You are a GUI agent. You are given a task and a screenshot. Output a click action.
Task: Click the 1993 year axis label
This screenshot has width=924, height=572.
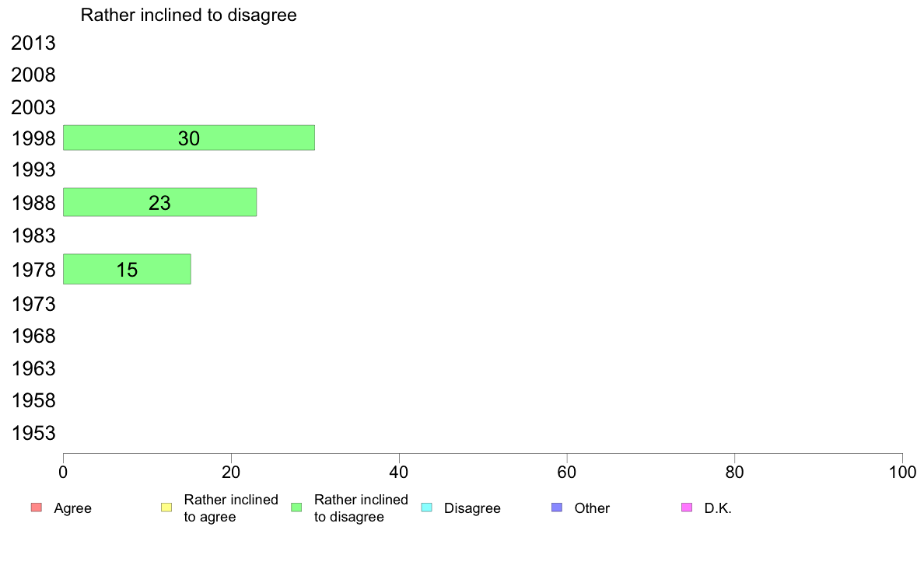33,170
